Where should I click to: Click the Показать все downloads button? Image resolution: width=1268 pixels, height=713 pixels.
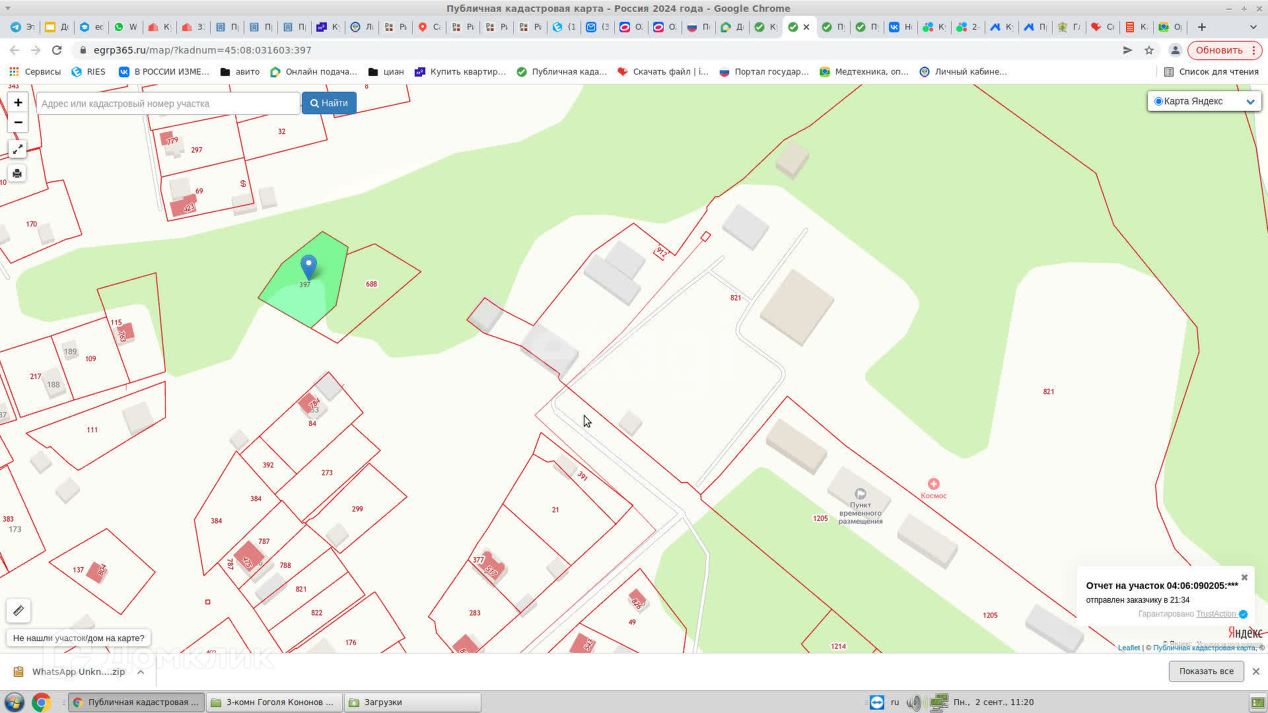click(x=1206, y=671)
